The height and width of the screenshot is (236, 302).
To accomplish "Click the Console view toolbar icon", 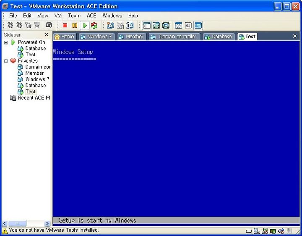I will pyautogui.click(x=198, y=26).
